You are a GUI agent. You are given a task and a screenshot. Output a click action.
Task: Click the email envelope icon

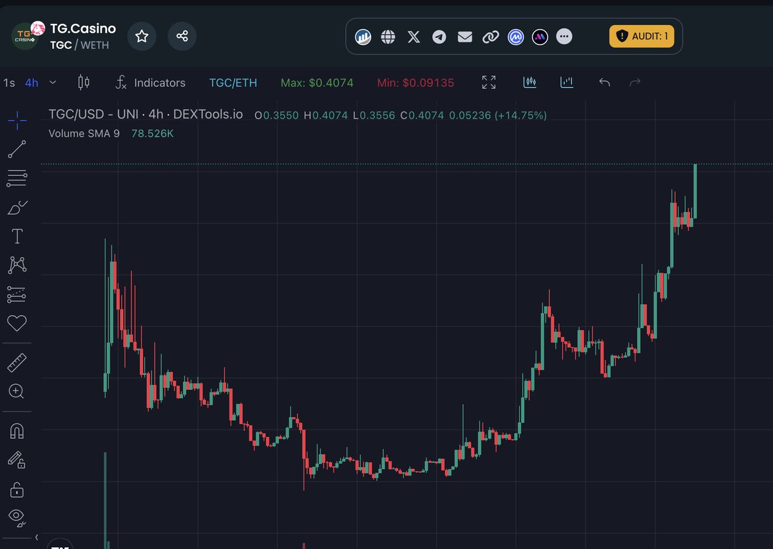[x=465, y=37]
